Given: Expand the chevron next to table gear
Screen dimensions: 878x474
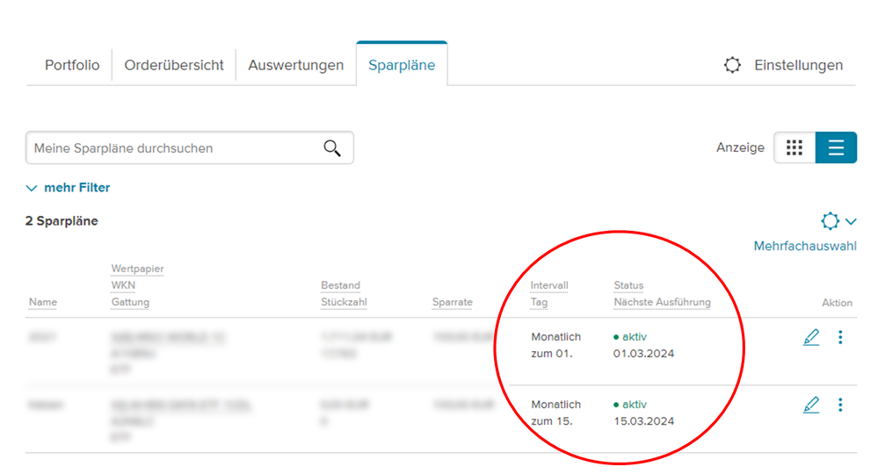Looking at the screenshot, I should pos(851,221).
